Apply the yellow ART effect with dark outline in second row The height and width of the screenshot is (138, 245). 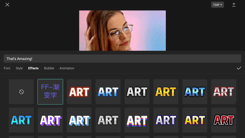coord(195,120)
